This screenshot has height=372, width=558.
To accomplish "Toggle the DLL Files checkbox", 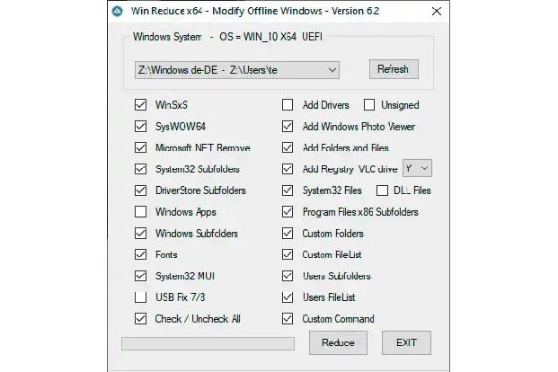I will click(x=382, y=190).
